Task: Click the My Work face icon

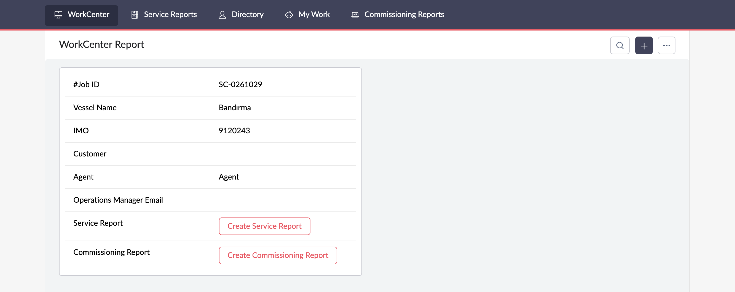Action: pyautogui.click(x=289, y=15)
